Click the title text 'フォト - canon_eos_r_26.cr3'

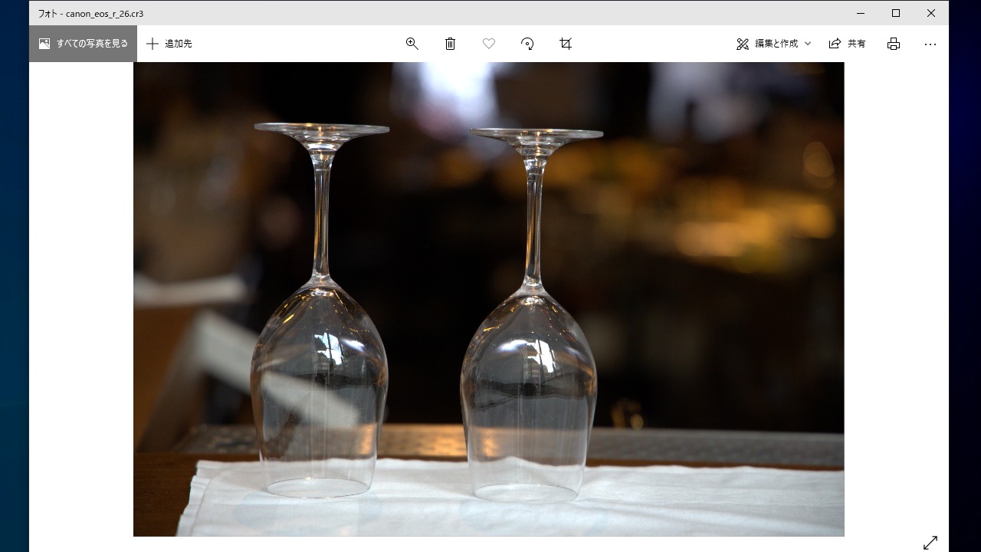90,14
